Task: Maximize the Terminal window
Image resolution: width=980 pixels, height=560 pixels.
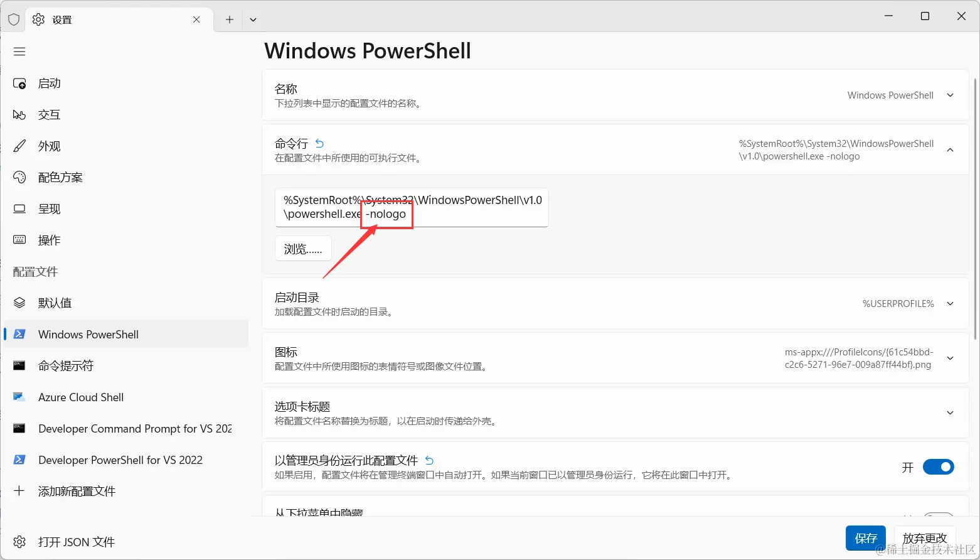Action: [925, 16]
